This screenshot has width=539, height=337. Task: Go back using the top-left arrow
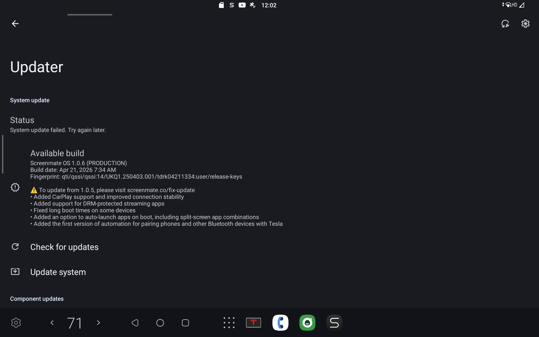point(15,24)
